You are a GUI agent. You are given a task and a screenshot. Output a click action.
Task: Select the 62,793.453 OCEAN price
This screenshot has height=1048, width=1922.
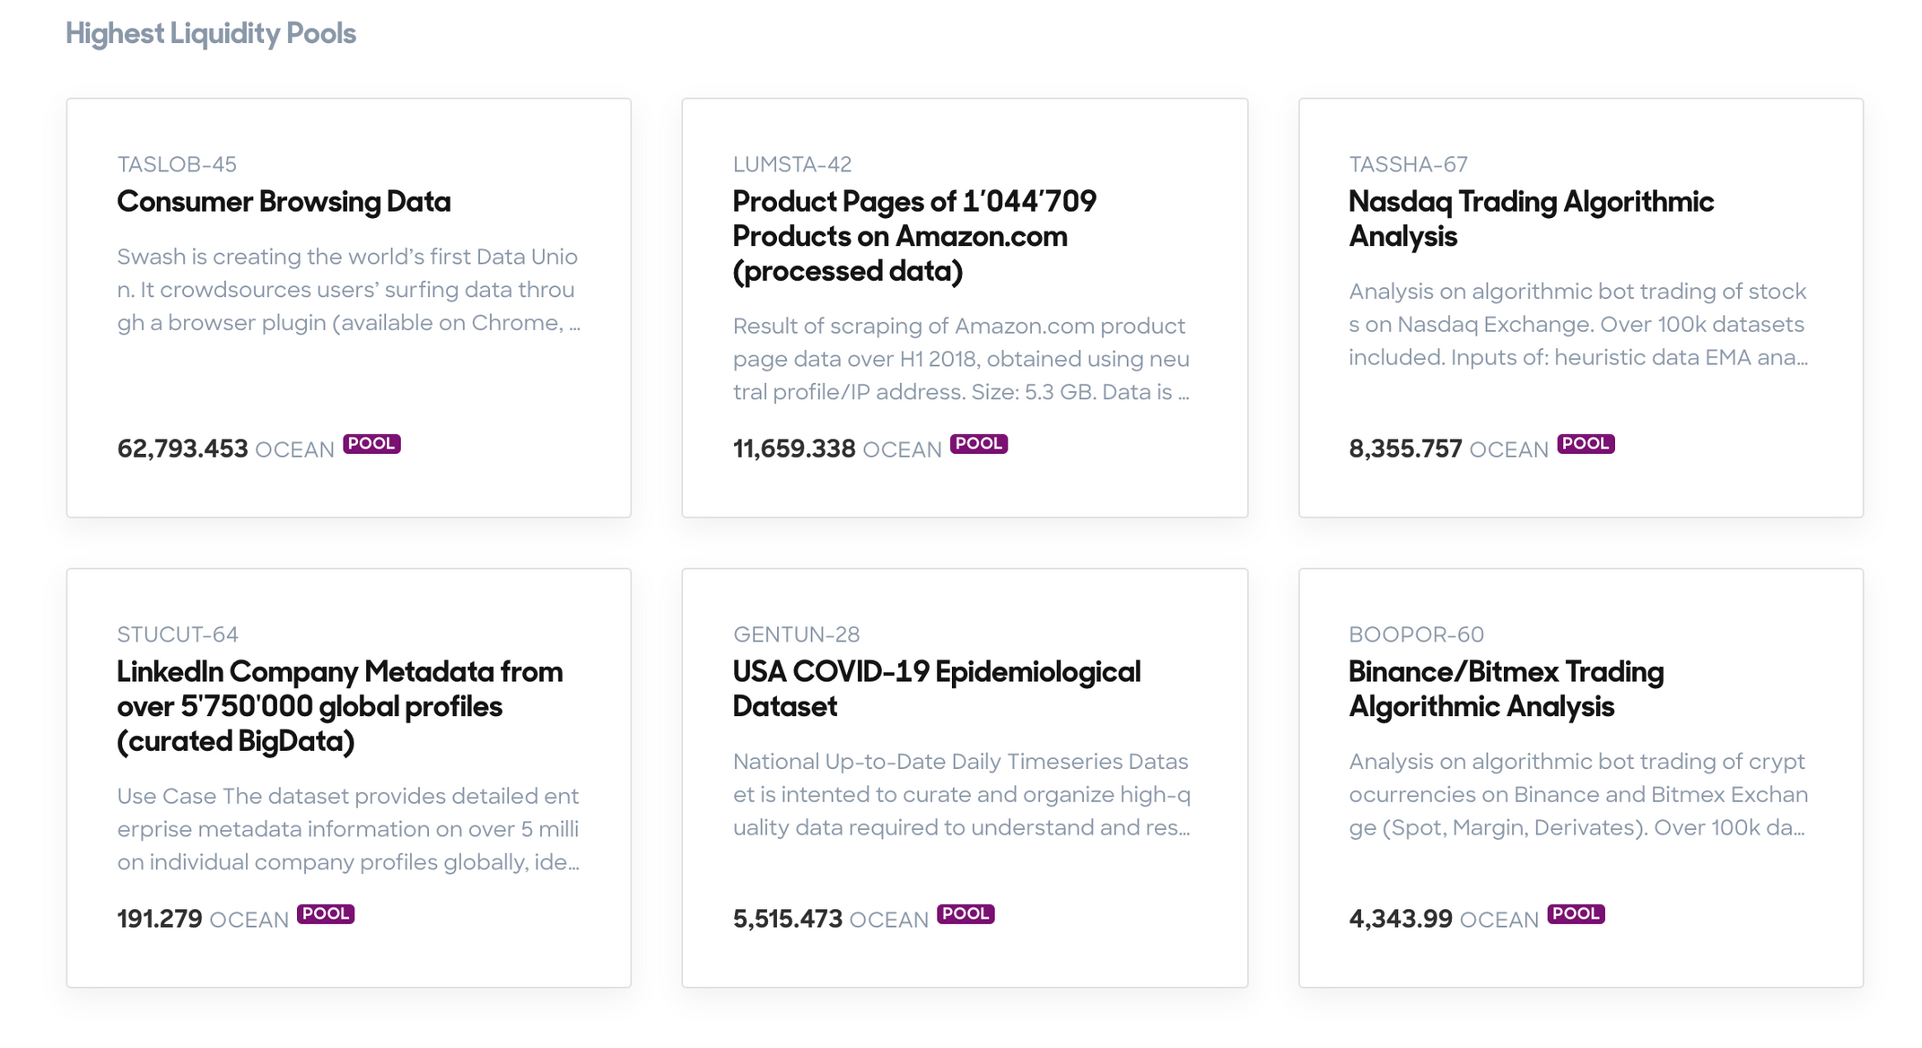(x=226, y=449)
